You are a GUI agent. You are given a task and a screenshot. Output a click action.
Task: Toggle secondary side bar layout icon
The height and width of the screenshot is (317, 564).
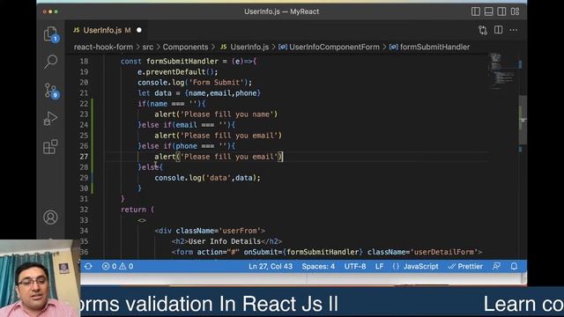pyautogui.click(x=501, y=11)
